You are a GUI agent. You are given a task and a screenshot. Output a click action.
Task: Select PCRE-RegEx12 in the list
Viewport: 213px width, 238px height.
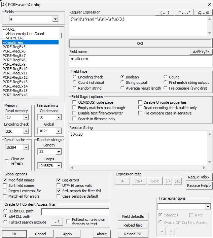coord(31,77)
